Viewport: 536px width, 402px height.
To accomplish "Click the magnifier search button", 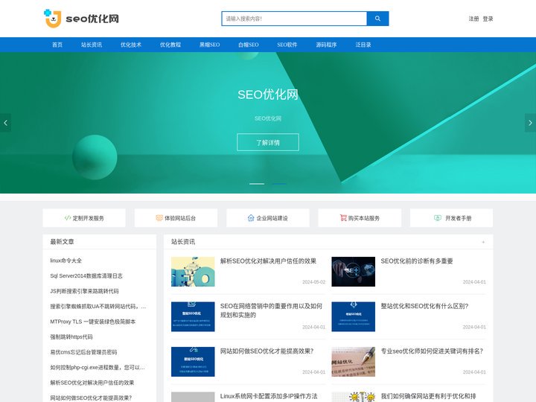I will [377, 19].
